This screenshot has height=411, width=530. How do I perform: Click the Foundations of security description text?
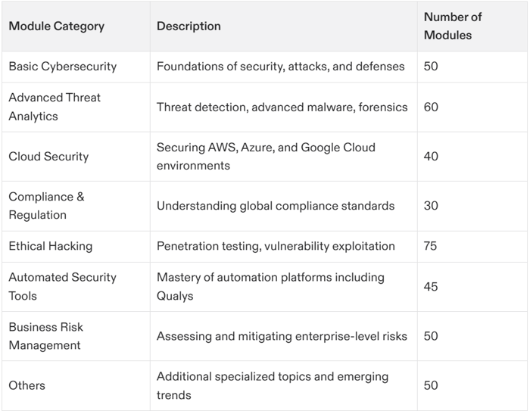(x=281, y=67)
